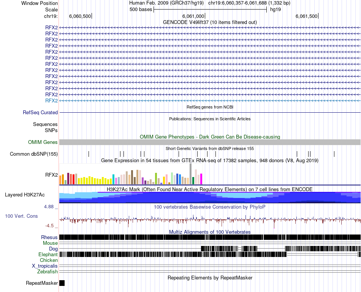Open 'Short Genetic Variants from dbSNP release 155'
This screenshot has height=292, width=361.
click(210, 148)
